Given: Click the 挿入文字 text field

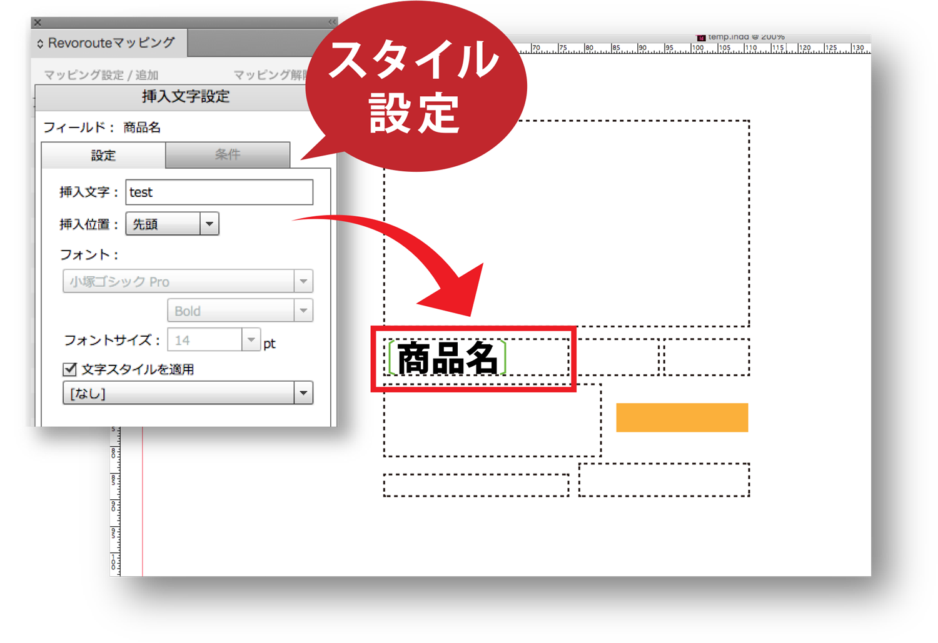Looking at the screenshot, I should pyautogui.click(x=219, y=192).
